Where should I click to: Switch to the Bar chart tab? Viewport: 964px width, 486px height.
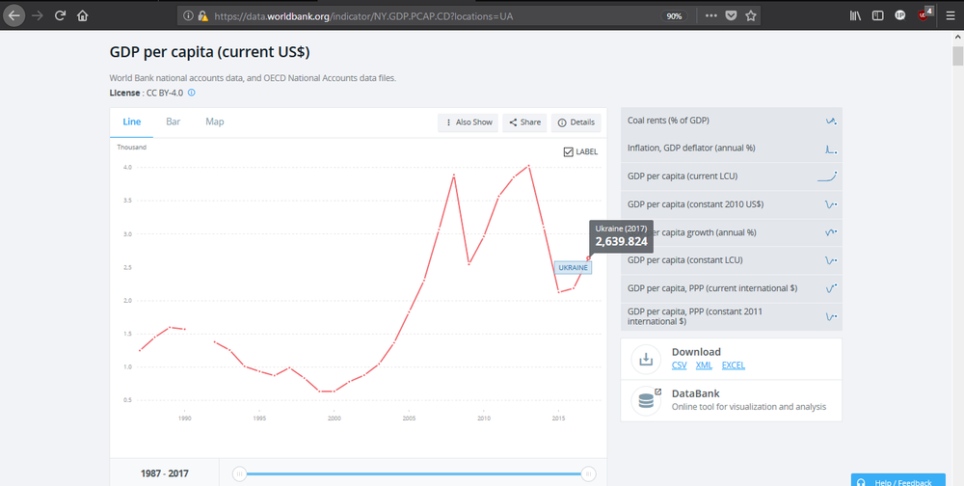click(x=173, y=121)
